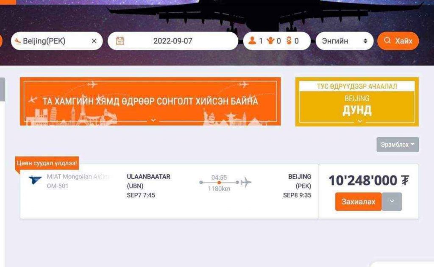Click the infant passenger icon

289,41
